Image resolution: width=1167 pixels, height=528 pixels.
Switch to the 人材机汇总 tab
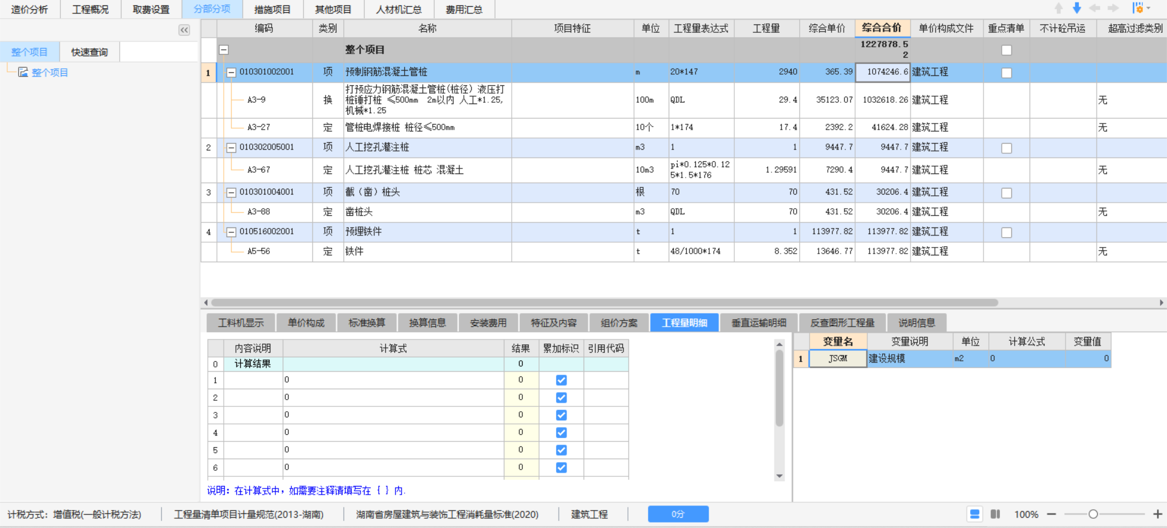click(x=399, y=9)
